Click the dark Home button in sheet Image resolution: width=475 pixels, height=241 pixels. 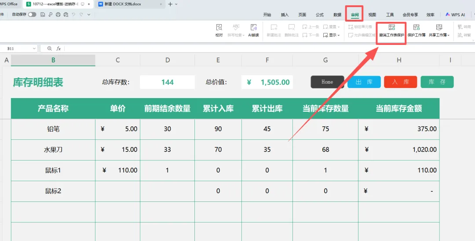tap(327, 82)
